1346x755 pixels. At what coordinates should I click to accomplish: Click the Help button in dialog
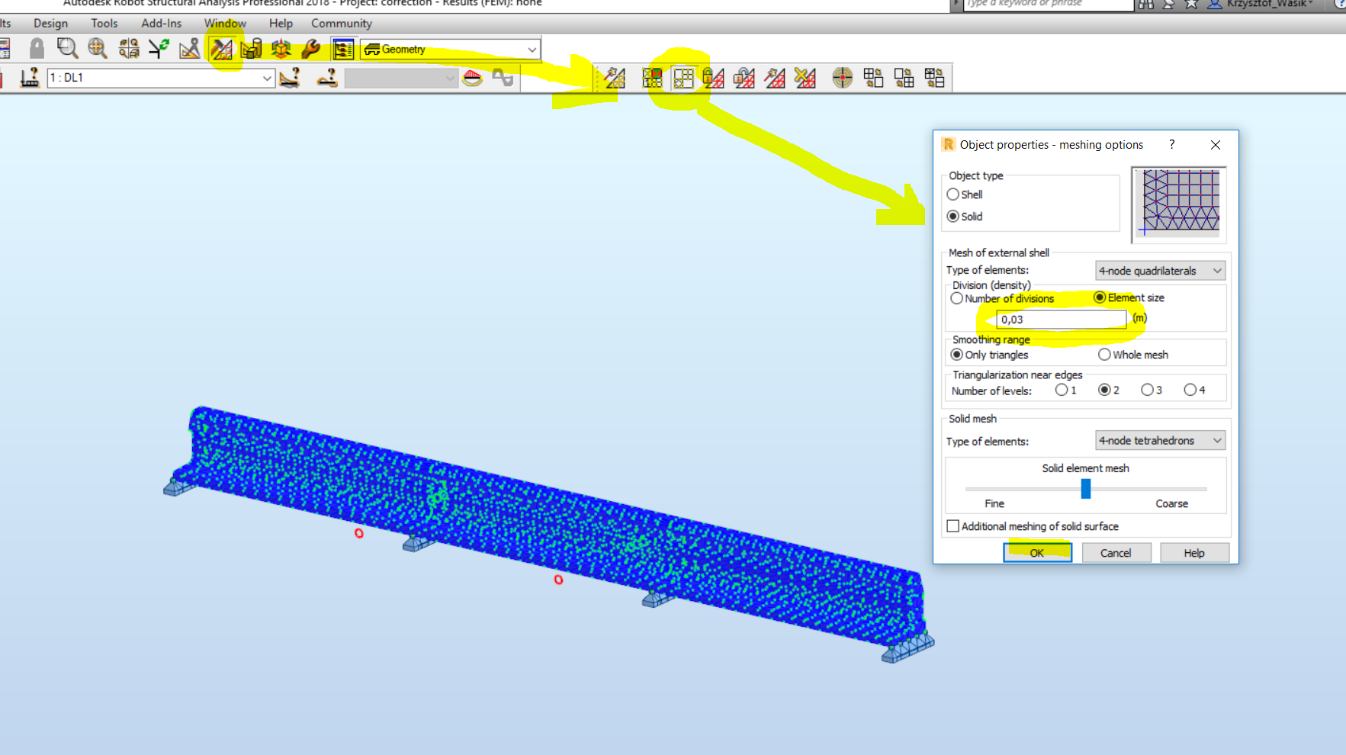1194,553
